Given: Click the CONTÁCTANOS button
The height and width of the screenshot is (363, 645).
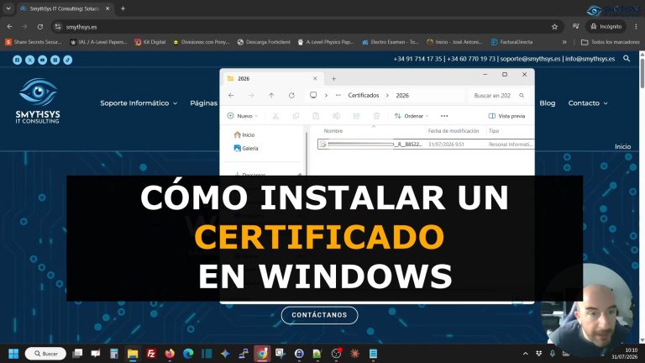Looking at the screenshot, I should pyautogui.click(x=319, y=315).
